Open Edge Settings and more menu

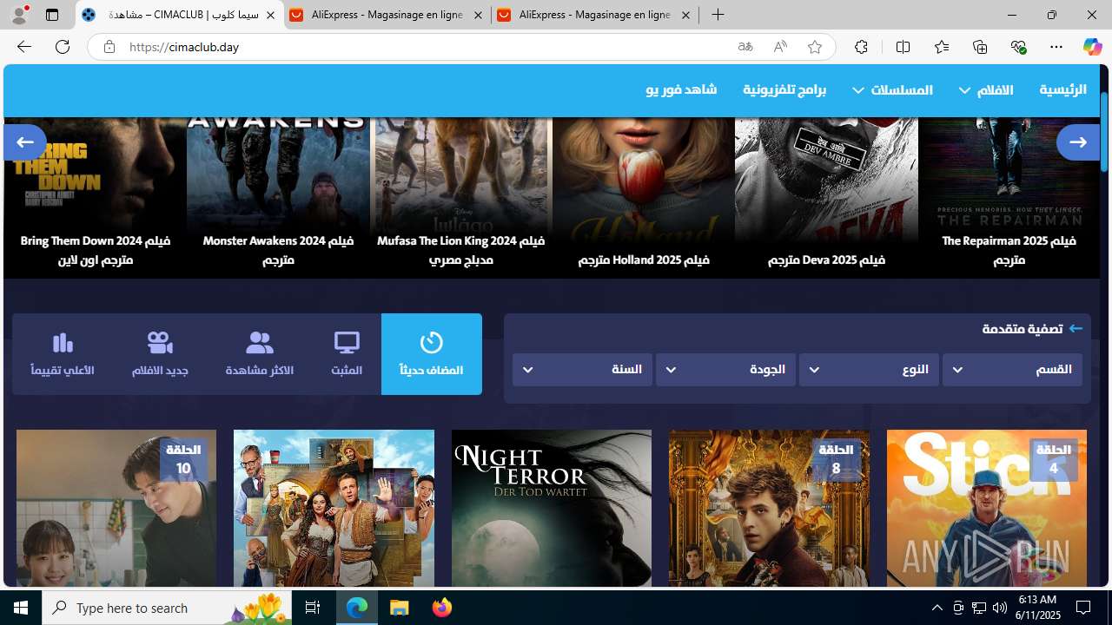(x=1056, y=47)
